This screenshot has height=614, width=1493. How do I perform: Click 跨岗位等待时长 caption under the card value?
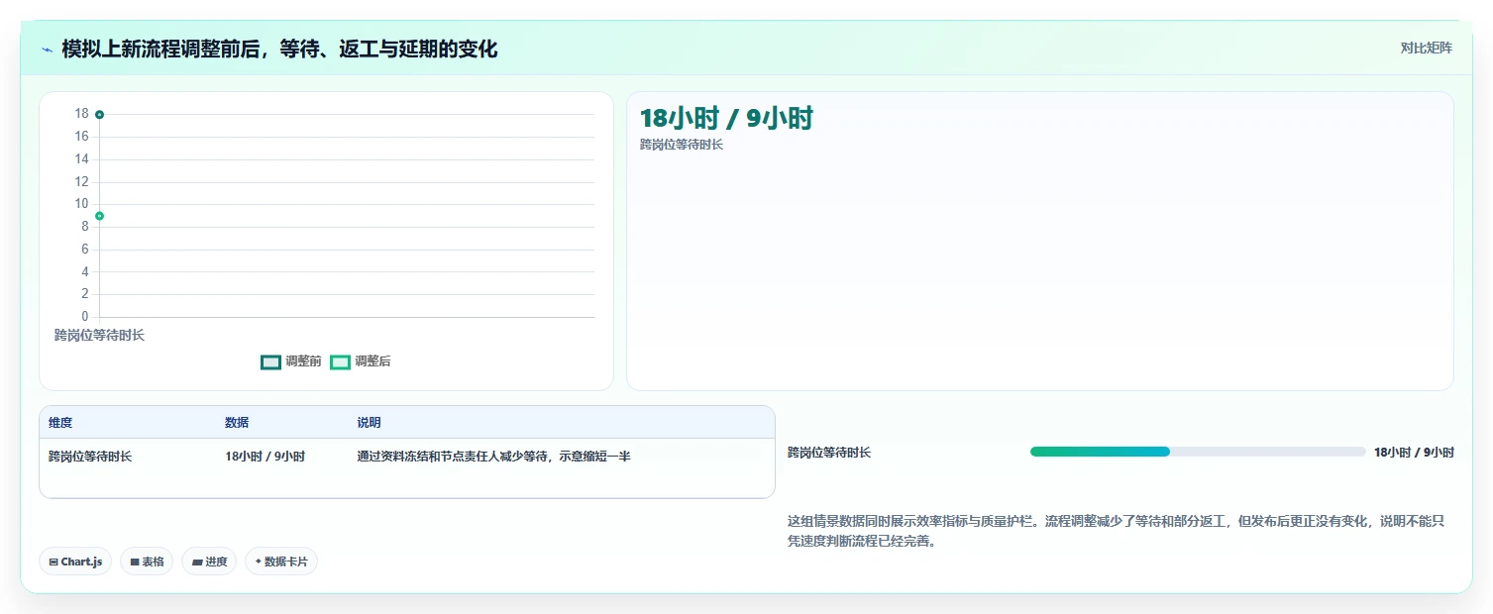(682, 145)
